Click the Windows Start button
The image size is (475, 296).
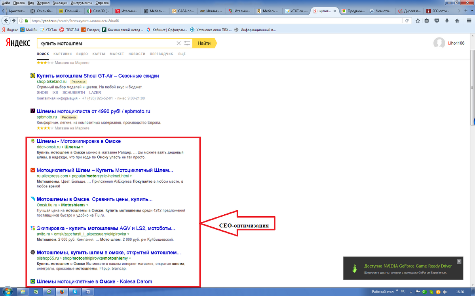tap(8, 292)
